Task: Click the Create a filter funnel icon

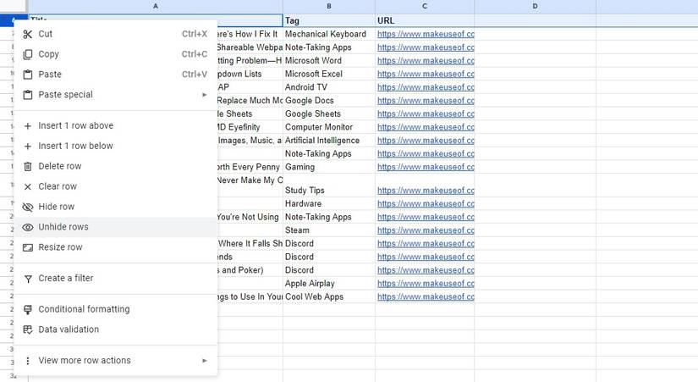Action: coord(28,279)
